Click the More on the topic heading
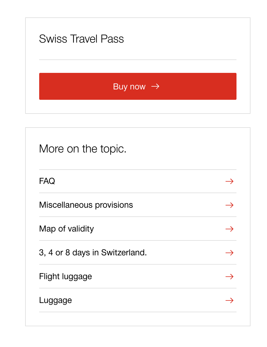 [x=83, y=149]
